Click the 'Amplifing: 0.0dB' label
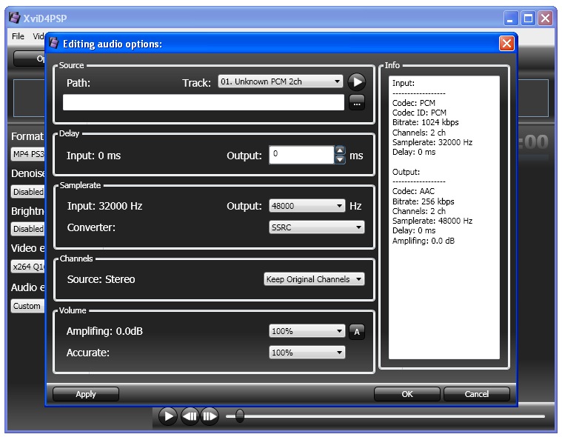The image size is (562, 437). (104, 331)
